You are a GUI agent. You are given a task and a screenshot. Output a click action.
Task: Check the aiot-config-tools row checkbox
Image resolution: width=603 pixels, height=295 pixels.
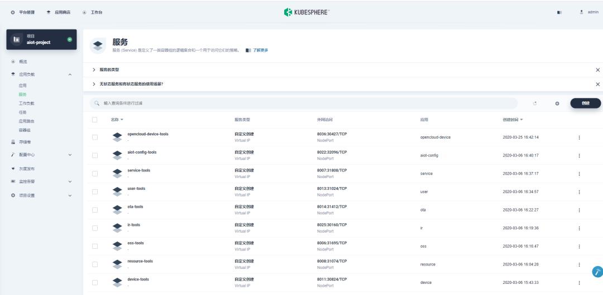click(94, 155)
